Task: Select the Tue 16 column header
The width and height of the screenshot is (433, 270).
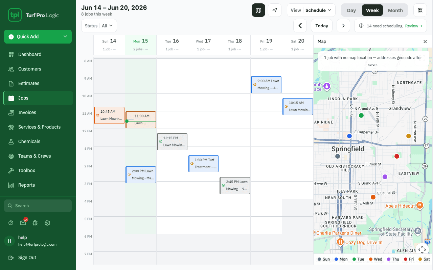Action: pos(172,45)
